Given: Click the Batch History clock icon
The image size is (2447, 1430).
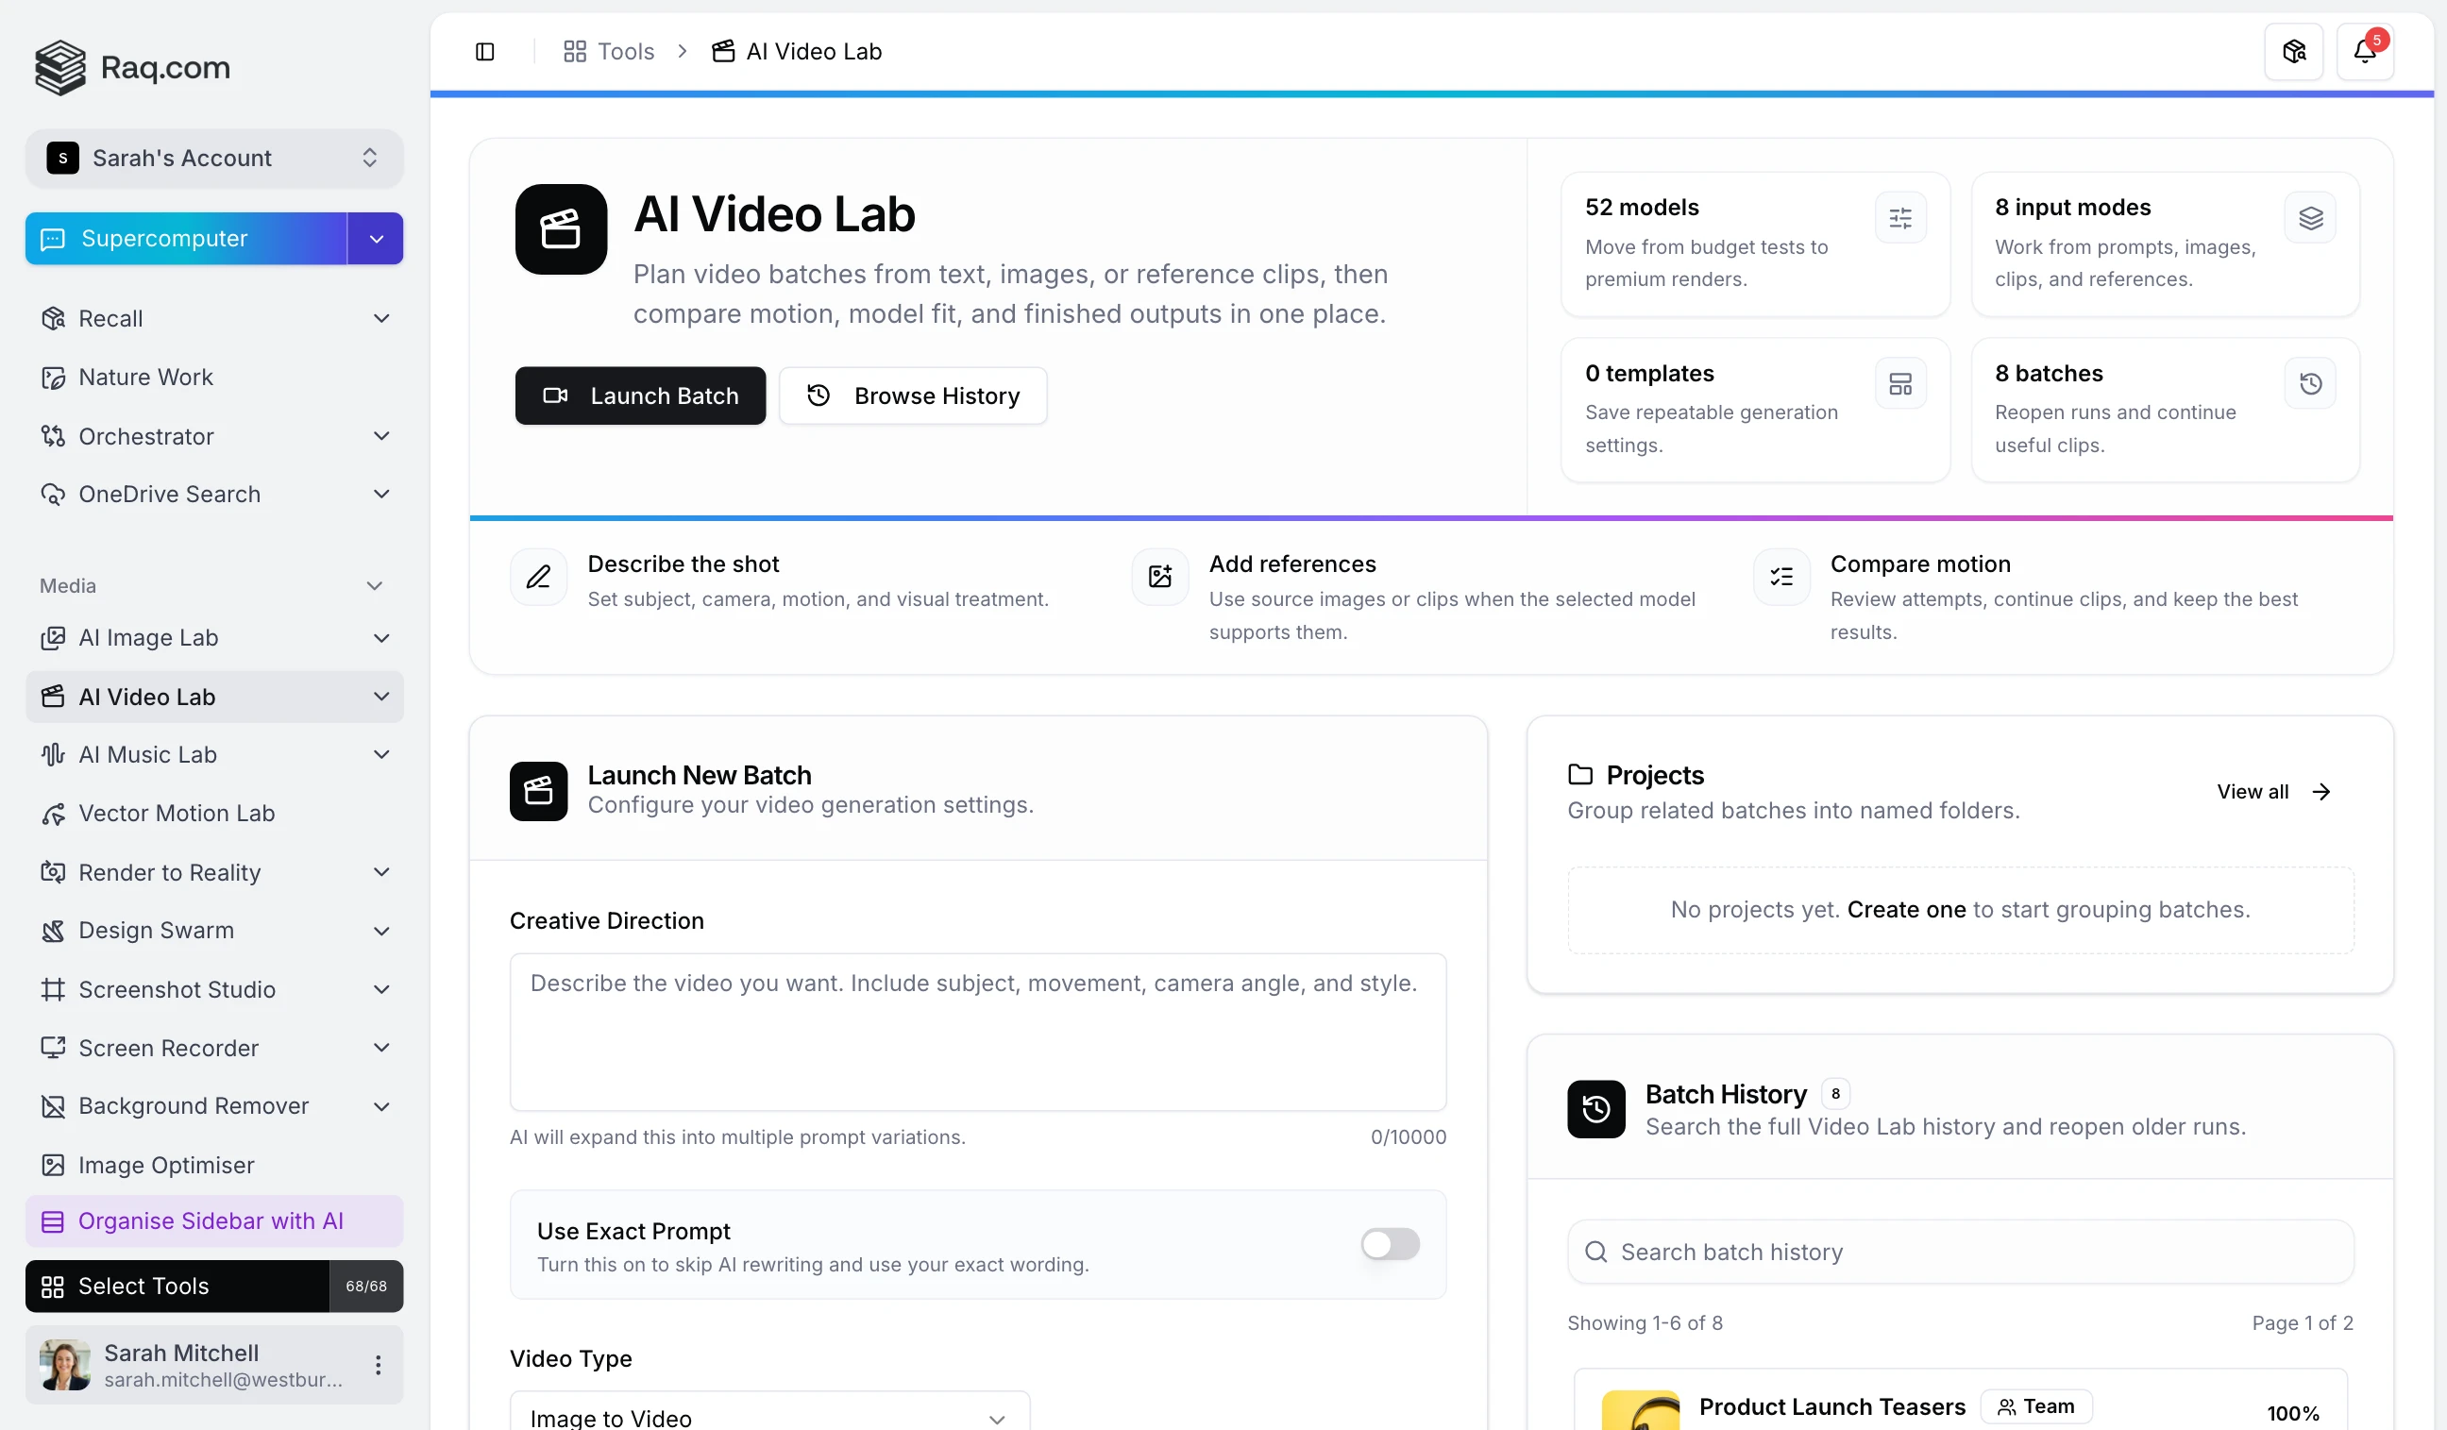Looking at the screenshot, I should point(1596,1110).
